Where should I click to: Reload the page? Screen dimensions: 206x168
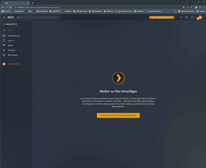point(10,7)
